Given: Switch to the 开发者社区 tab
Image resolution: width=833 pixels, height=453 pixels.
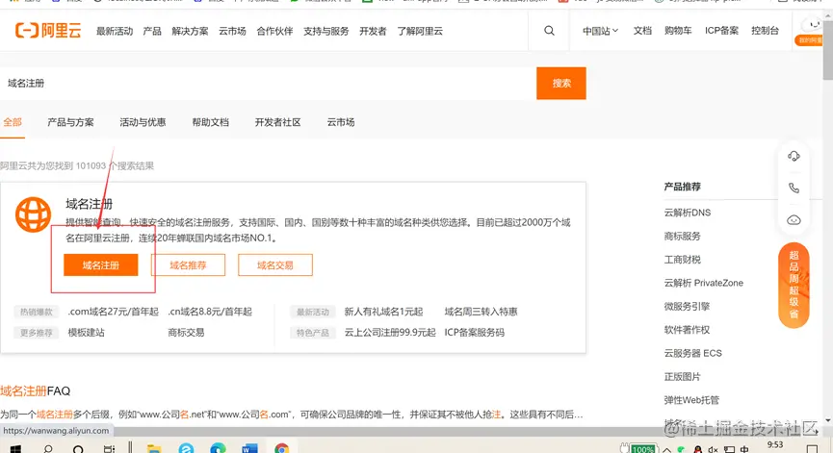Looking at the screenshot, I should [x=278, y=122].
